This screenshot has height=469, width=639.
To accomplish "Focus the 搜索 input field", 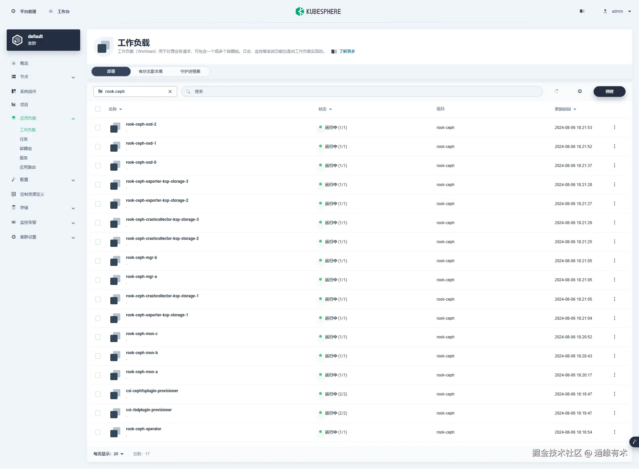I will click(x=362, y=92).
